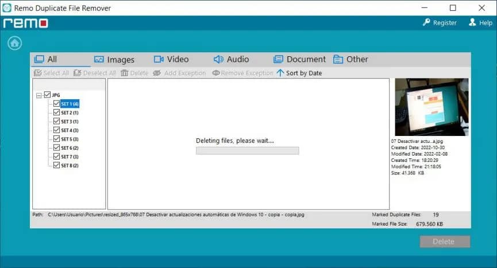Maximize the Remo window
The width and height of the screenshot is (497, 268).
coord(453,8)
